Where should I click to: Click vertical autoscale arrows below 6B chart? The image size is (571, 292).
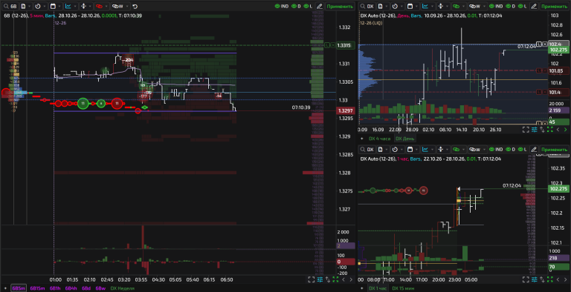pos(328,279)
